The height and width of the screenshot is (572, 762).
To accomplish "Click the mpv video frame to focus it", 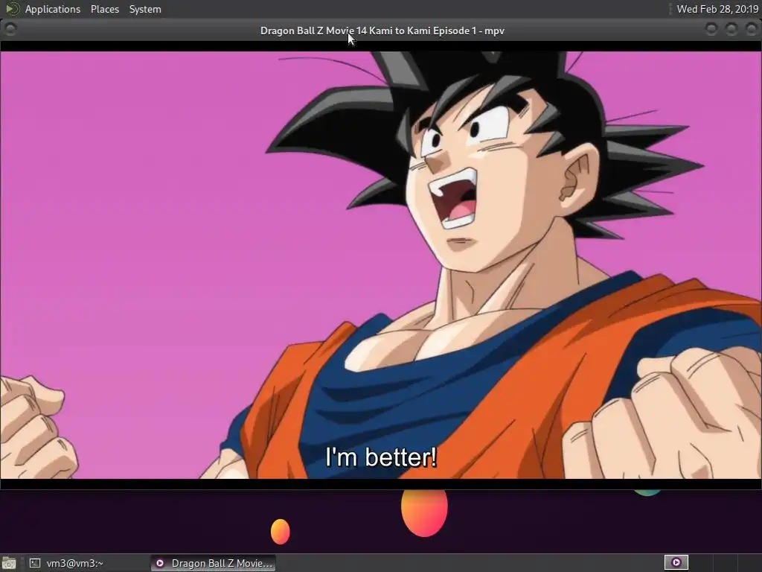I will pyautogui.click(x=380, y=265).
